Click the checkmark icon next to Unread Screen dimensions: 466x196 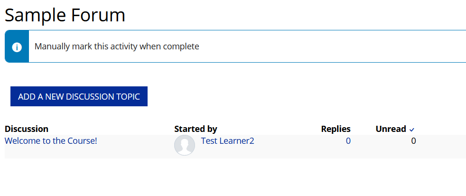point(412,130)
